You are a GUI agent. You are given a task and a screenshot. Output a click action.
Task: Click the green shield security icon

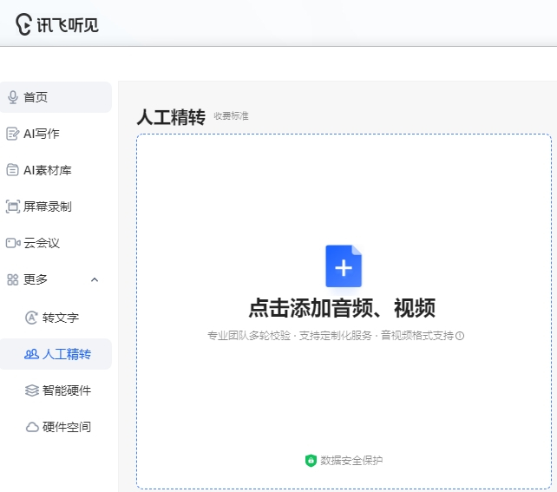pos(311,461)
